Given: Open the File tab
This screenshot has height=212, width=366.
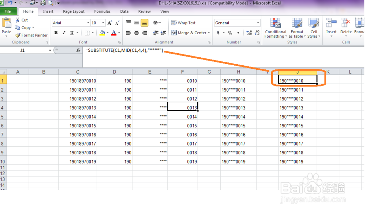Looking at the screenshot, I should point(8,11).
